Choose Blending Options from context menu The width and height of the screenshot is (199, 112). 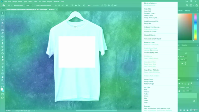pos(150,3)
